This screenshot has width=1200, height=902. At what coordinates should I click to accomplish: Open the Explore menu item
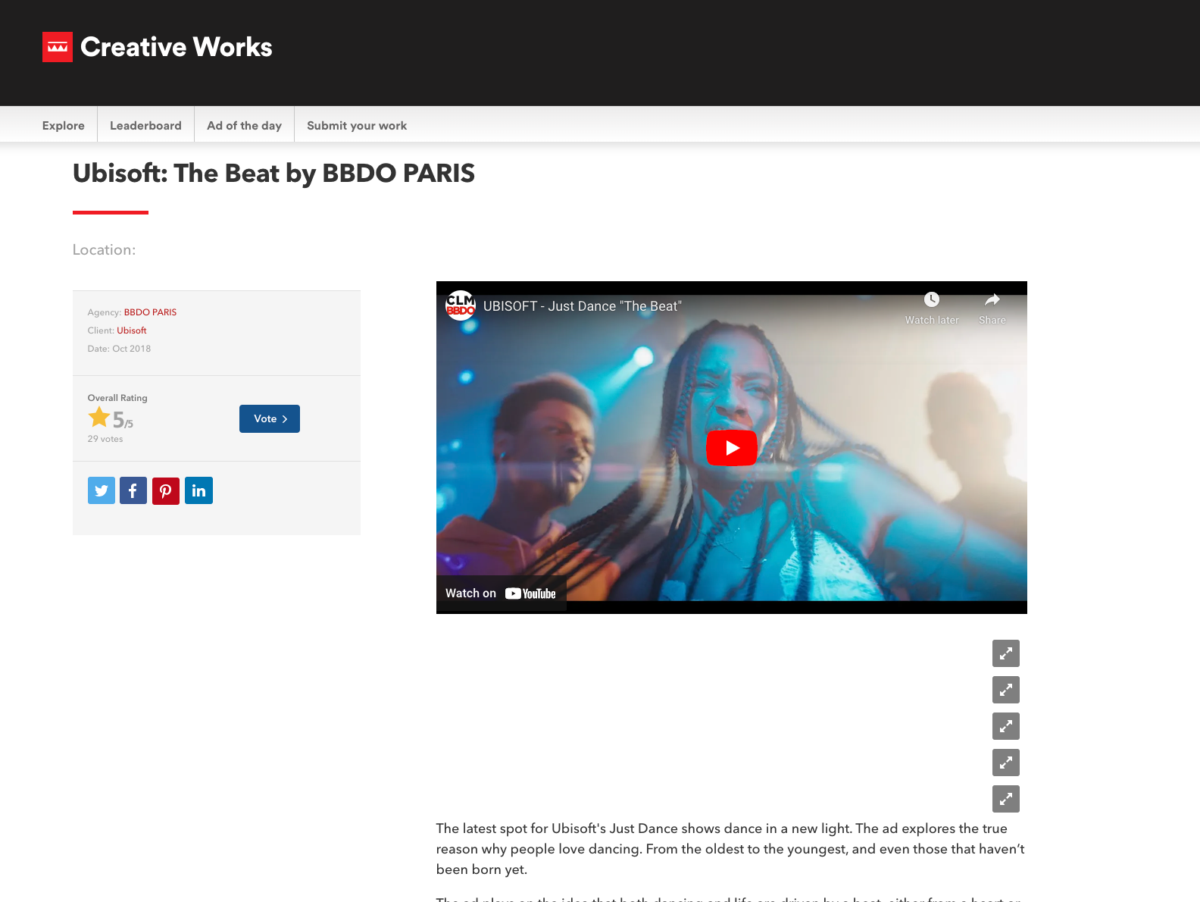click(64, 126)
